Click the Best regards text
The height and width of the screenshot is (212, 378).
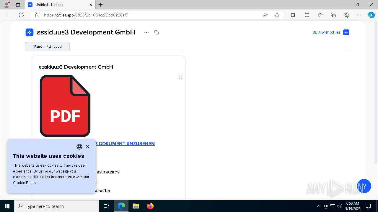point(107,172)
